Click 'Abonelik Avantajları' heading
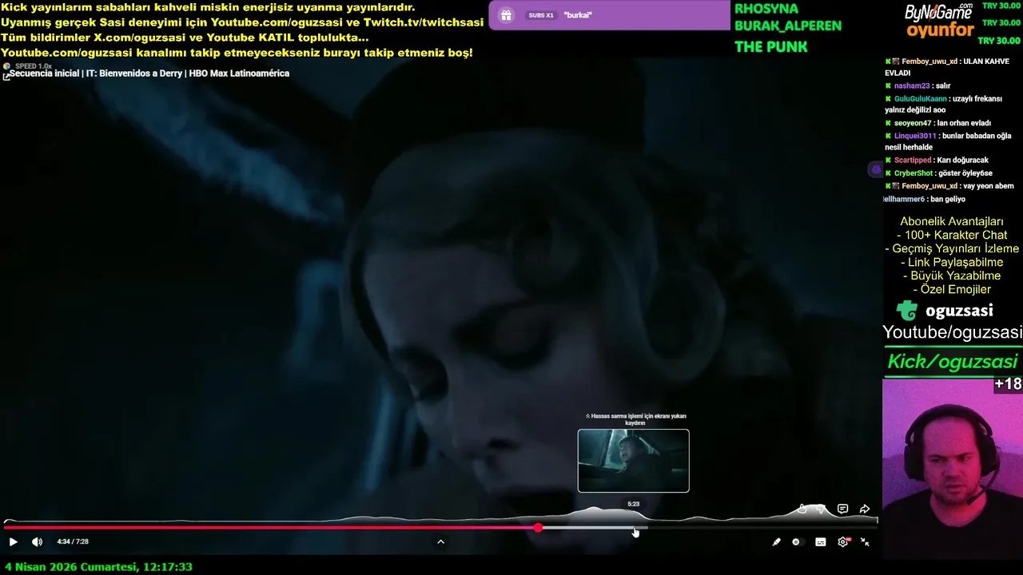 pos(952,221)
